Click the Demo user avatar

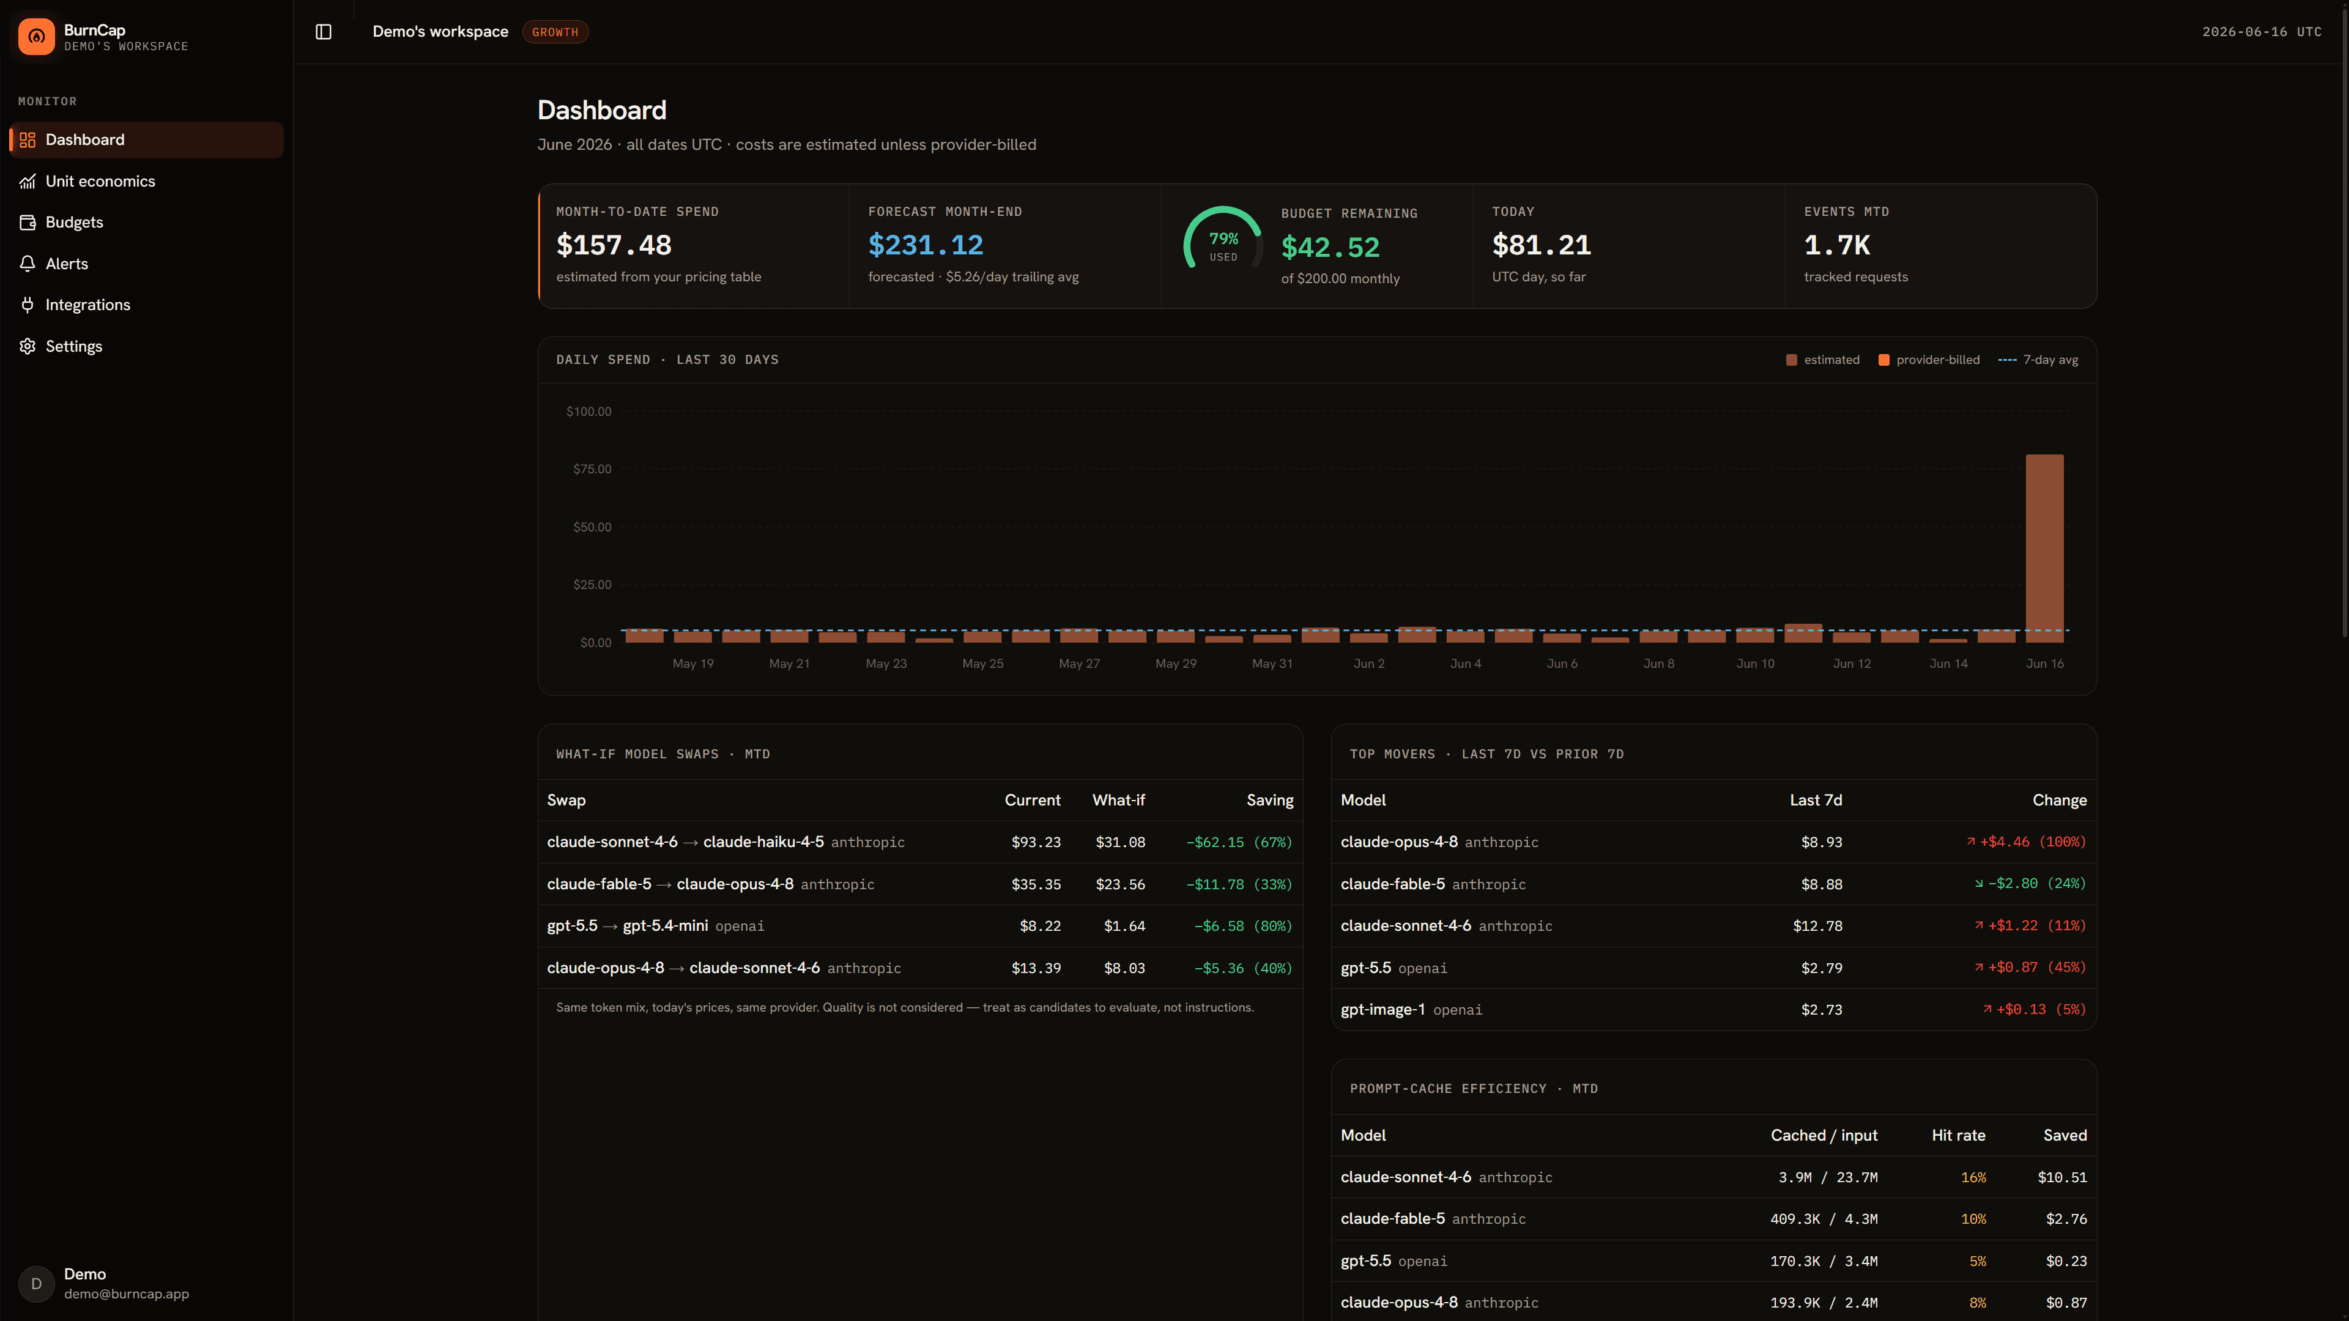click(x=37, y=1284)
